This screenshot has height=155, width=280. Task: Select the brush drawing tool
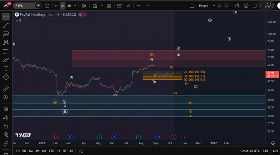tap(6, 60)
